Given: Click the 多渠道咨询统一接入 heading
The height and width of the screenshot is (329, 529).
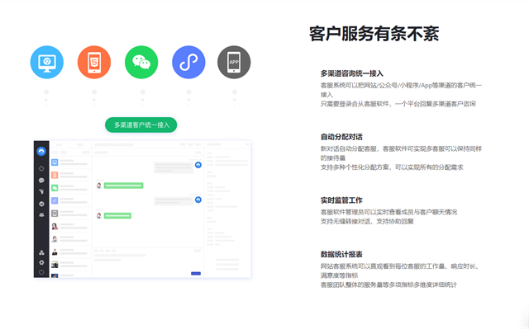Looking at the screenshot, I should coord(352,73).
